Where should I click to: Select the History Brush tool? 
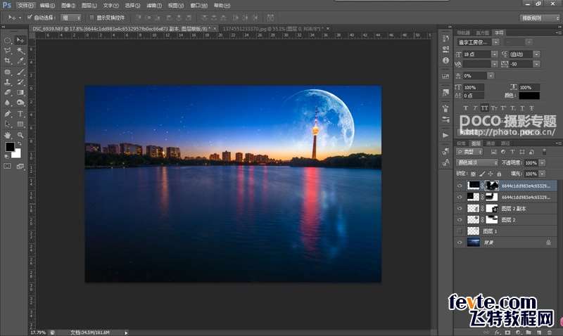click(x=20, y=82)
